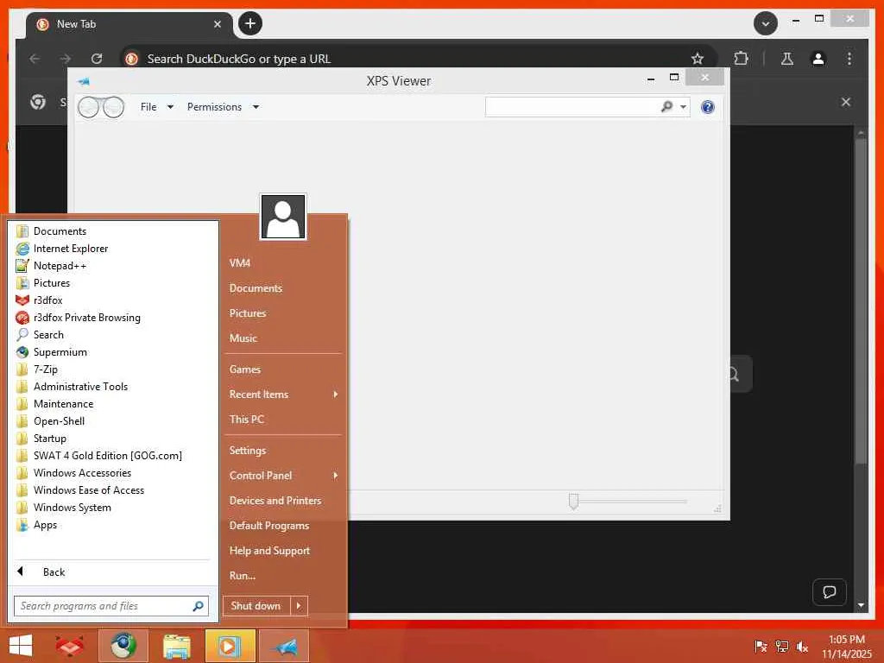Open File Explorer from the taskbar
884x663 pixels.
point(176,646)
